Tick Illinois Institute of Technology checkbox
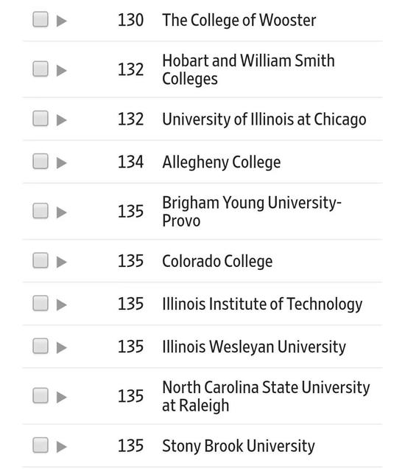405x469 pixels. point(40,303)
